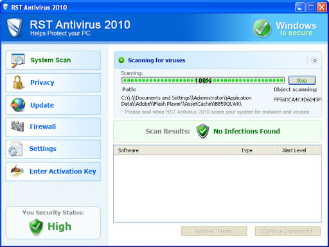This screenshot has height=247, width=329.
Task: Sort by the Software column header
Action: tap(175, 150)
